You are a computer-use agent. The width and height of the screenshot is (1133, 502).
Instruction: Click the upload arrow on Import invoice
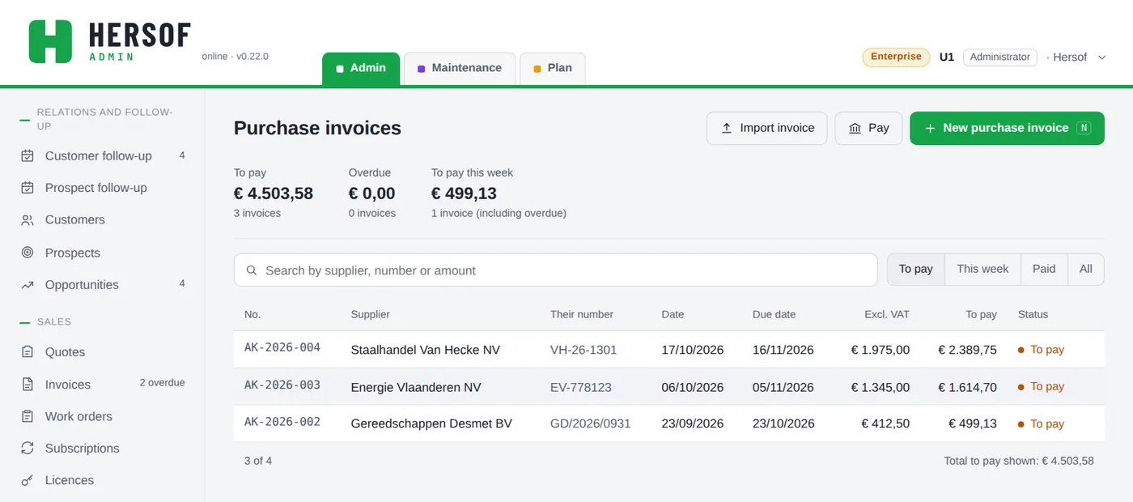(x=726, y=128)
